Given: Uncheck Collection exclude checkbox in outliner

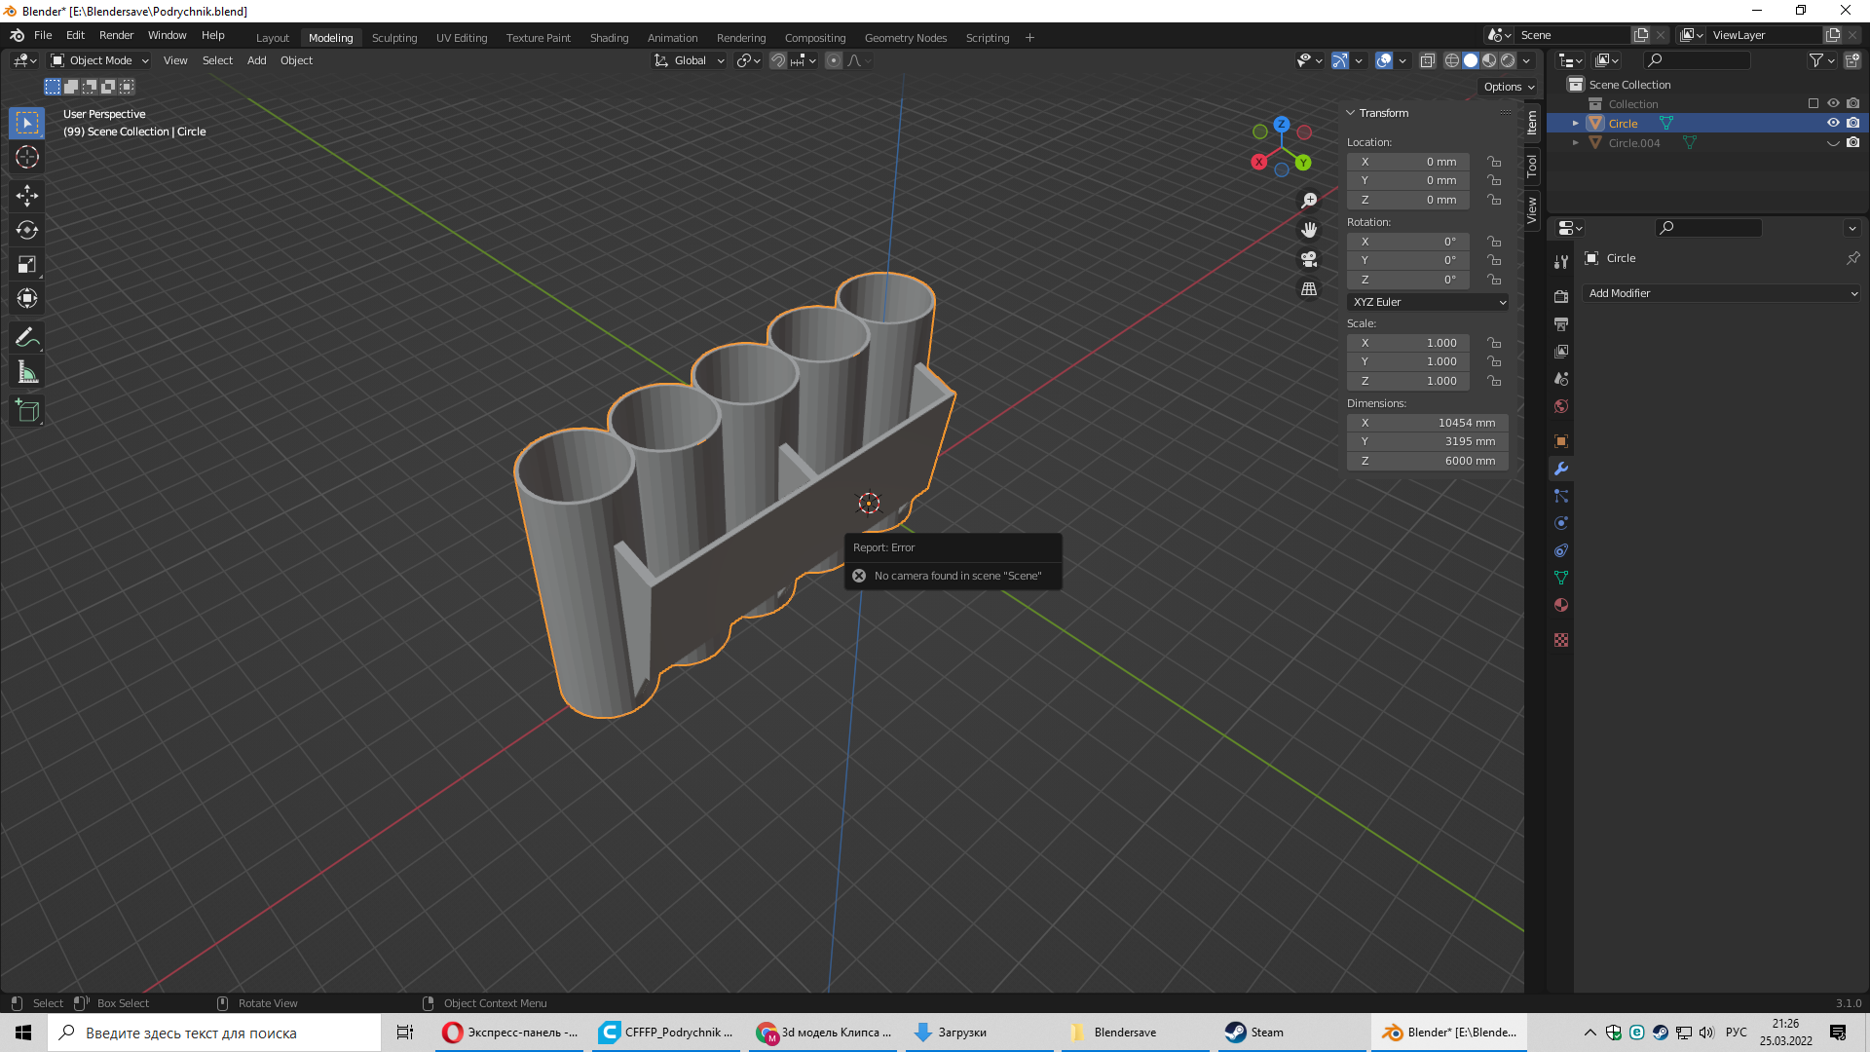Looking at the screenshot, I should point(1814,103).
